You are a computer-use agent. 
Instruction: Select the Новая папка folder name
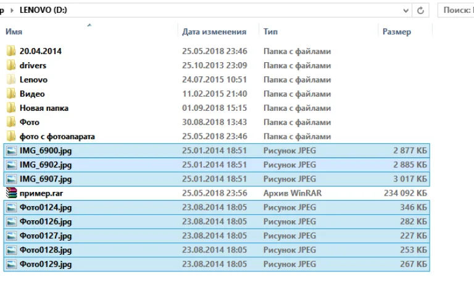(44, 108)
